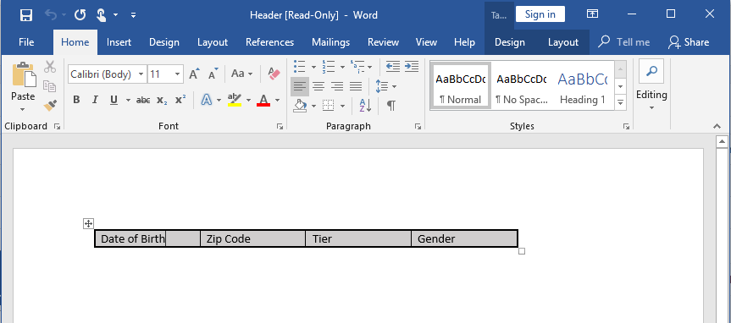Apply the Normal style
The image size is (731, 323).
460,86
